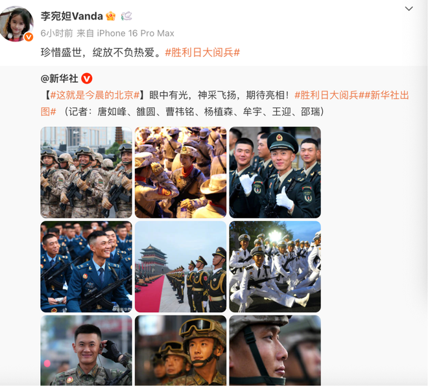Open the first #胜利日大阅兵# hashtag in post text
The width and height of the screenshot is (428, 386).
[x=202, y=52]
